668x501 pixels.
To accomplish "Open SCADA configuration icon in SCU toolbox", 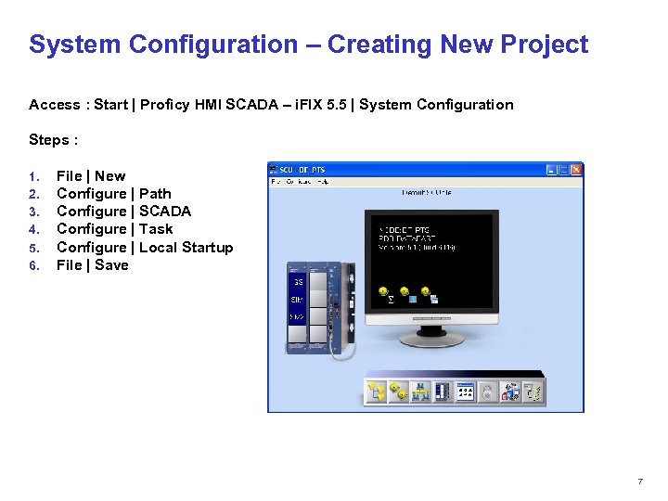I will click(443, 392).
